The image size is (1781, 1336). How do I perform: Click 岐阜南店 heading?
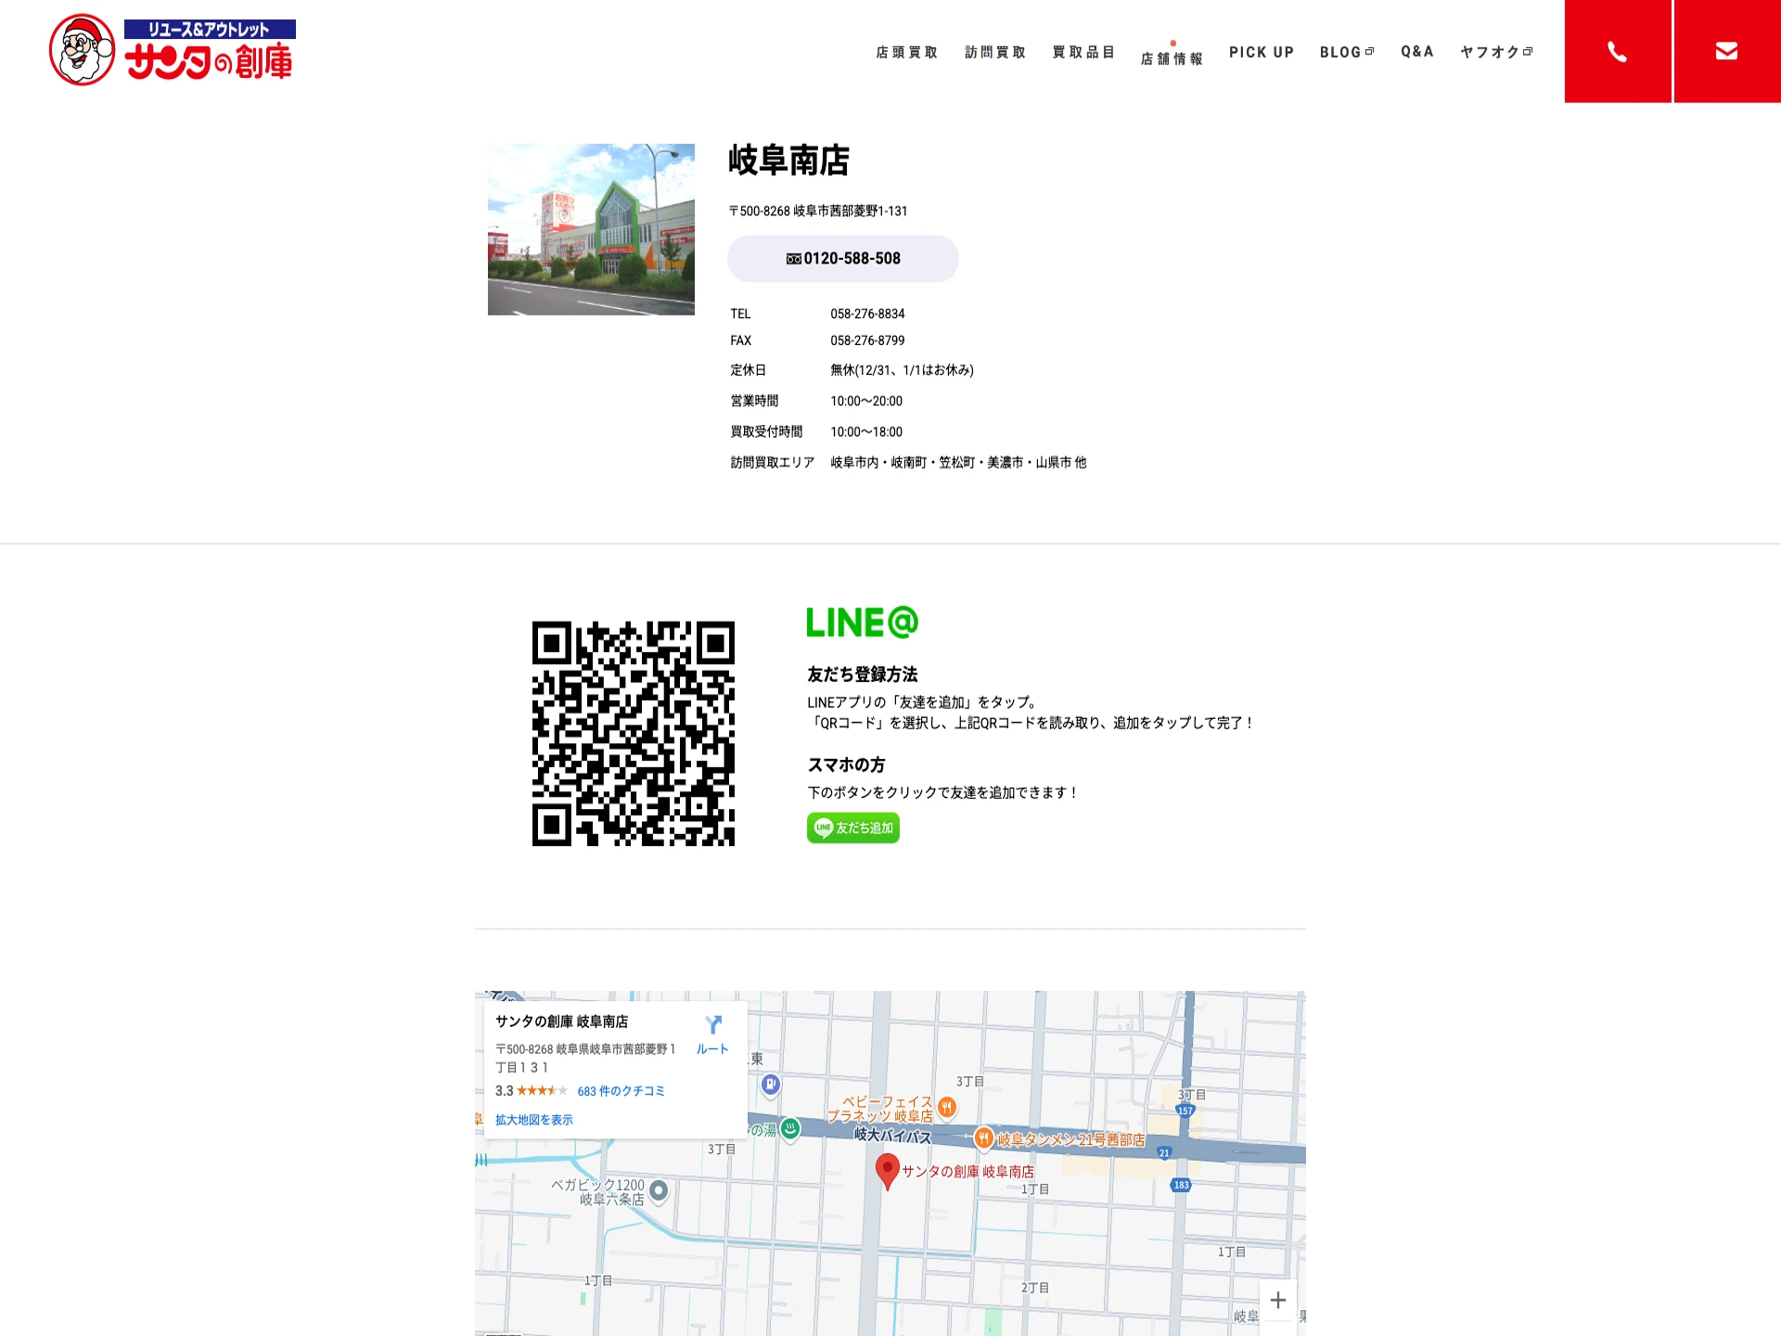(x=788, y=161)
